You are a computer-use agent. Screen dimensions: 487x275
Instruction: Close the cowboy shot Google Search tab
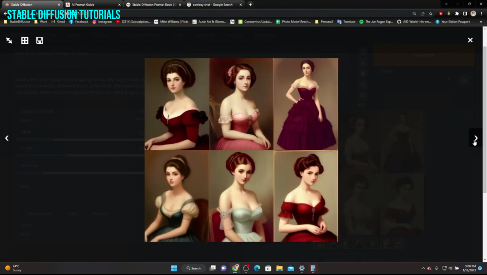241,5
